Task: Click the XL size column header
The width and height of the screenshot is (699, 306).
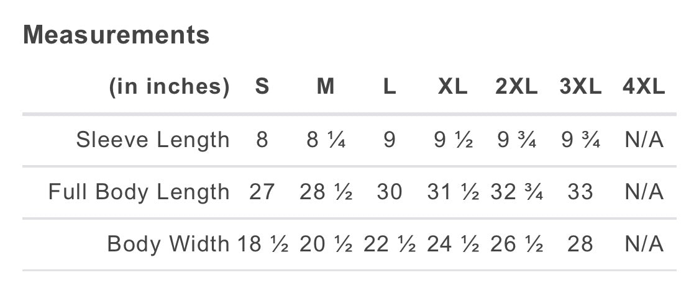Action: (x=452, y=87)
